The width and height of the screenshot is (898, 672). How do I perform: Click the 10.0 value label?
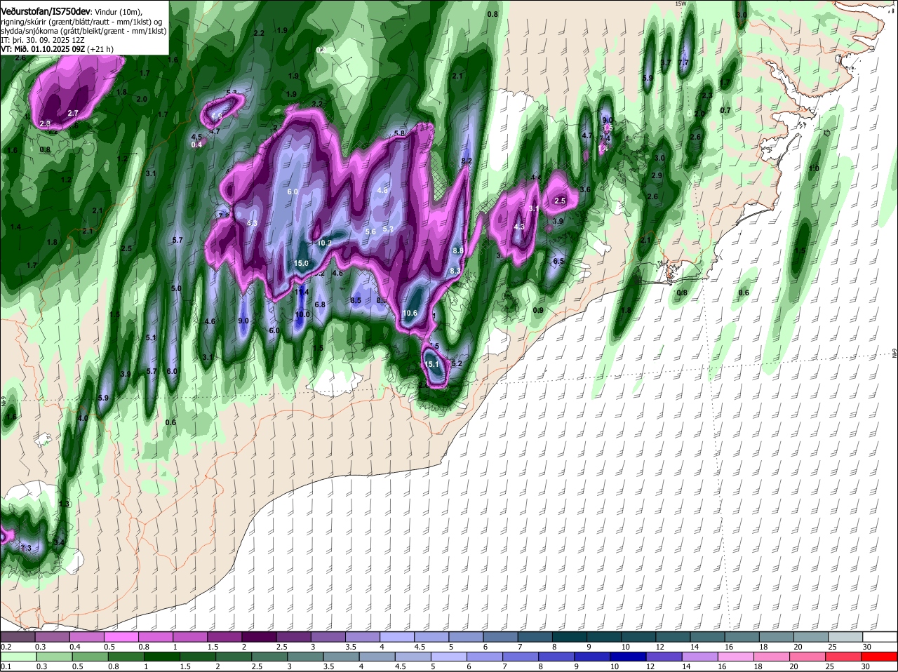(x=302, y=314)
